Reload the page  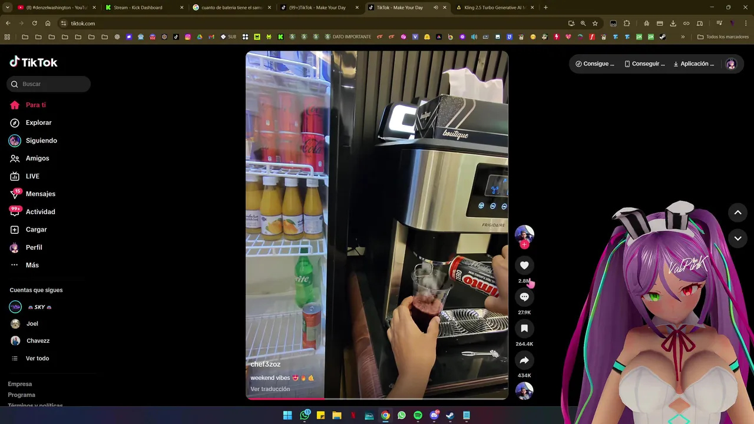pyautogui.click(x=35, y=23)
